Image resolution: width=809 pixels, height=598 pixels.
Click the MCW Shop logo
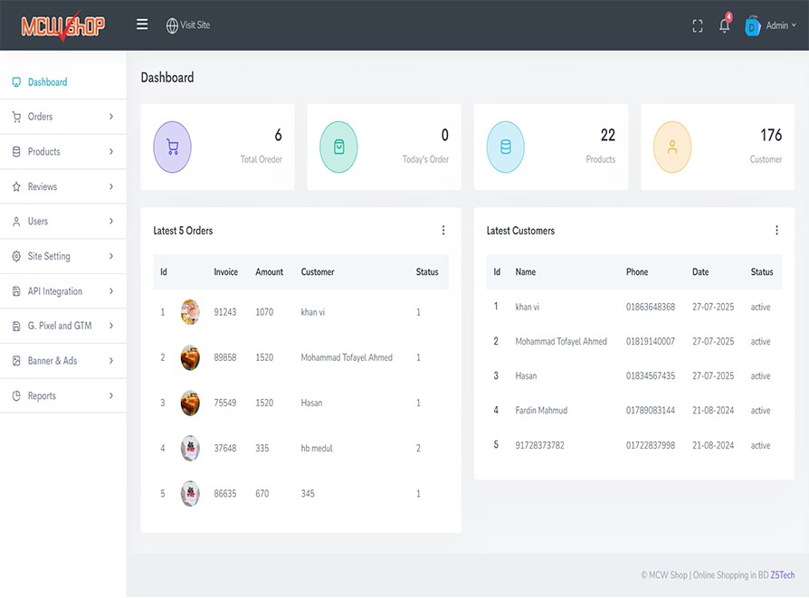click(62, 25)
